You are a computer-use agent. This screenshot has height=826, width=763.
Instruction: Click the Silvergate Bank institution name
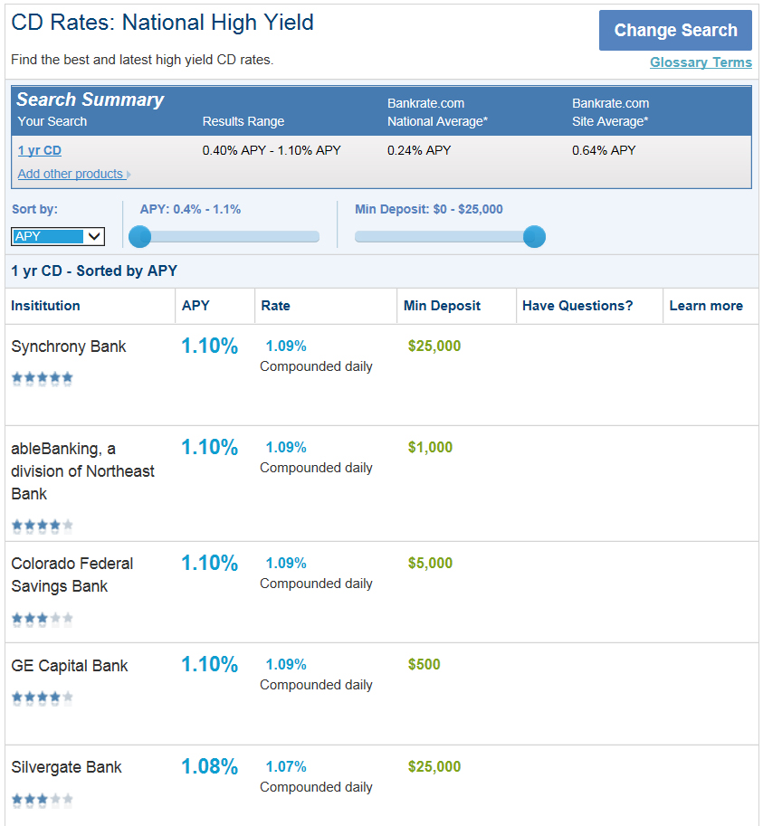click(x=66, y=767)
